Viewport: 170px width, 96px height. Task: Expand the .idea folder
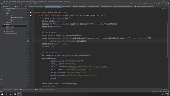[5, 10]
